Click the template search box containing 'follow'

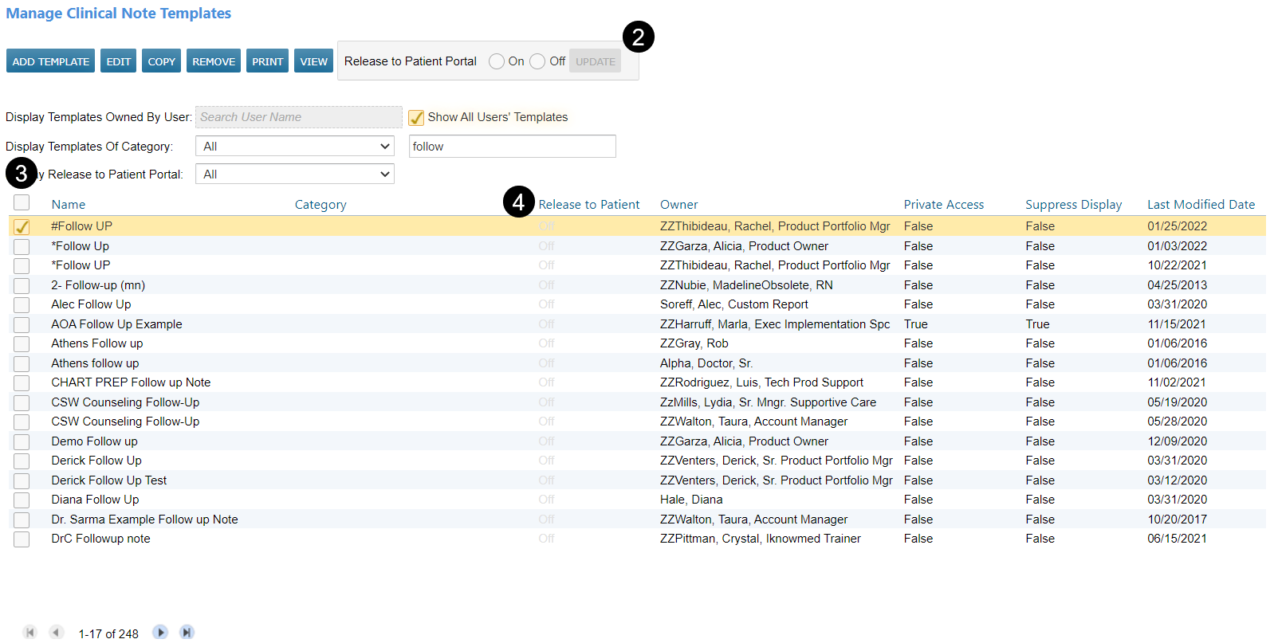click(x=512, y=147)
